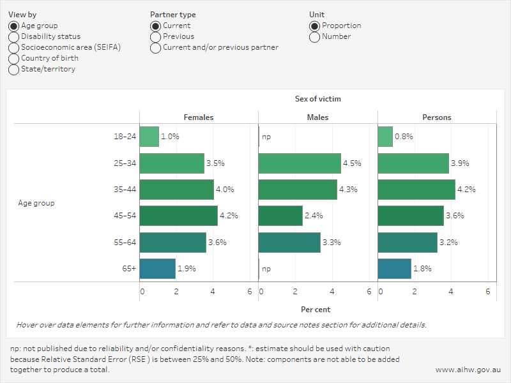Switch Unit to Number
Viewport: 511px width, 383px height.
[314, 37]
